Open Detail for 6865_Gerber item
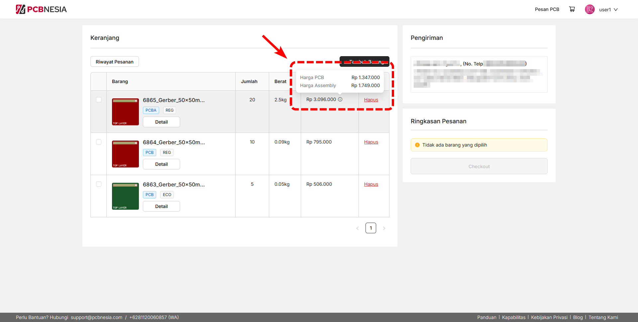The width and height of the screenshot is (638, 322). (161, 122)
